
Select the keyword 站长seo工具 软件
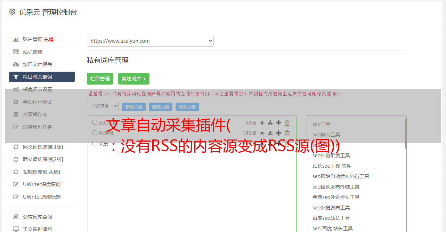pyautogui.click(x=332, y=166)
